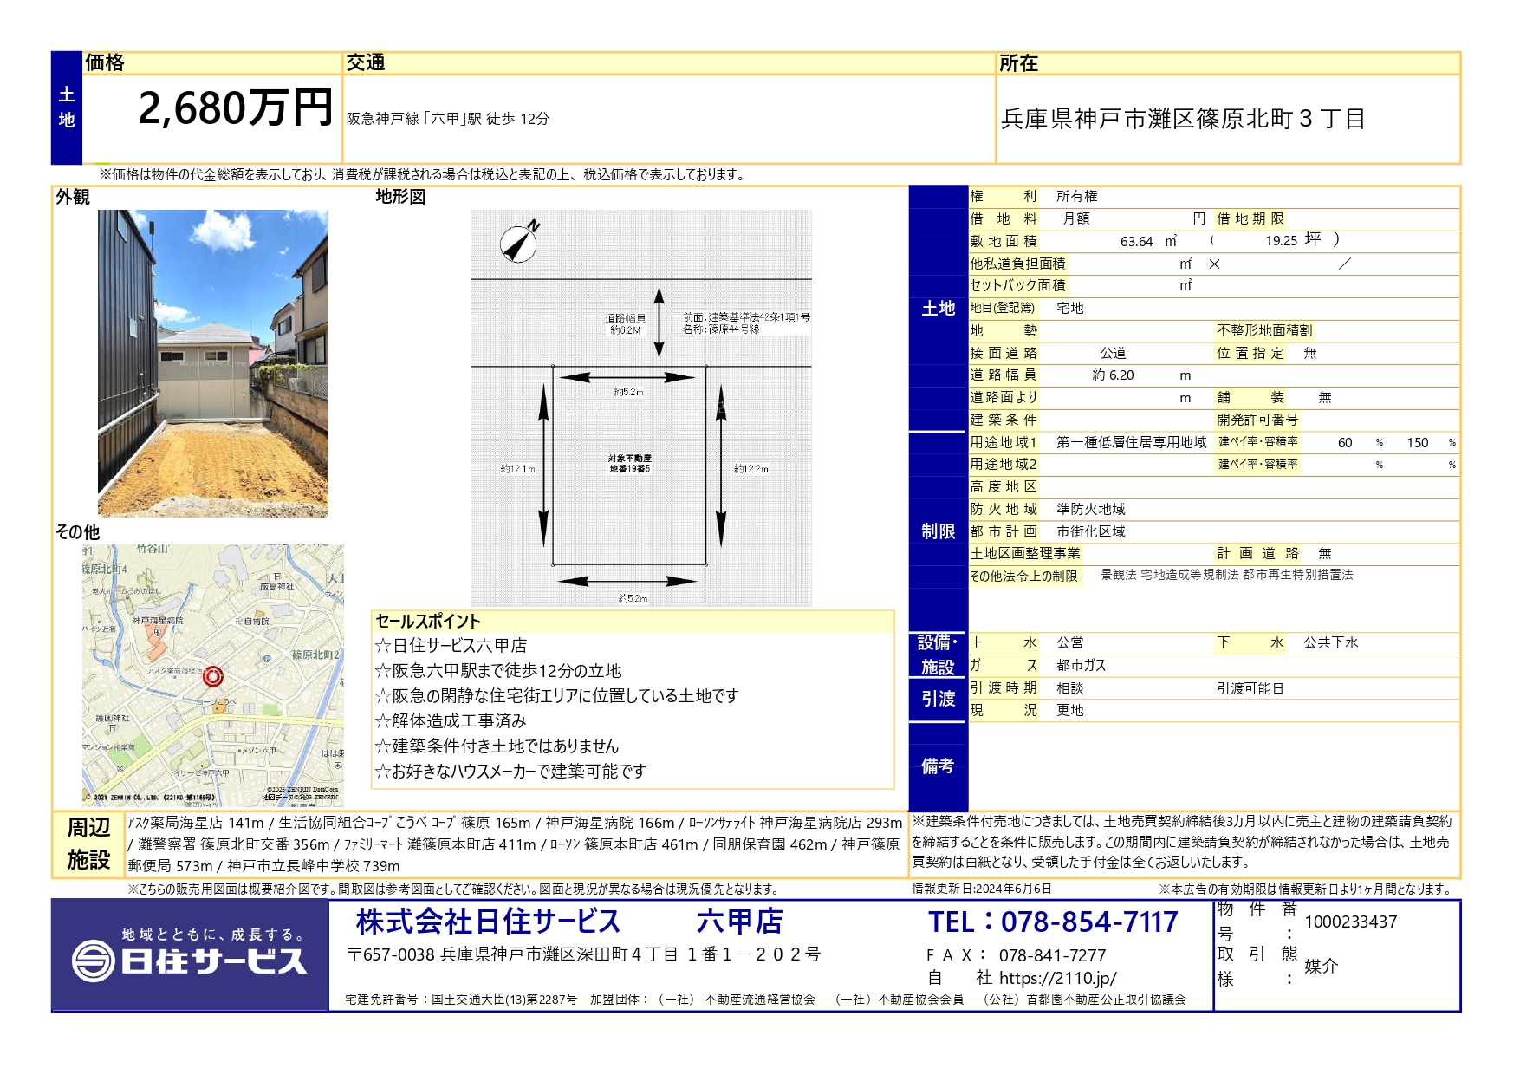
Task: Click the red location marker on the map
Action: click(x=212, y=676)
